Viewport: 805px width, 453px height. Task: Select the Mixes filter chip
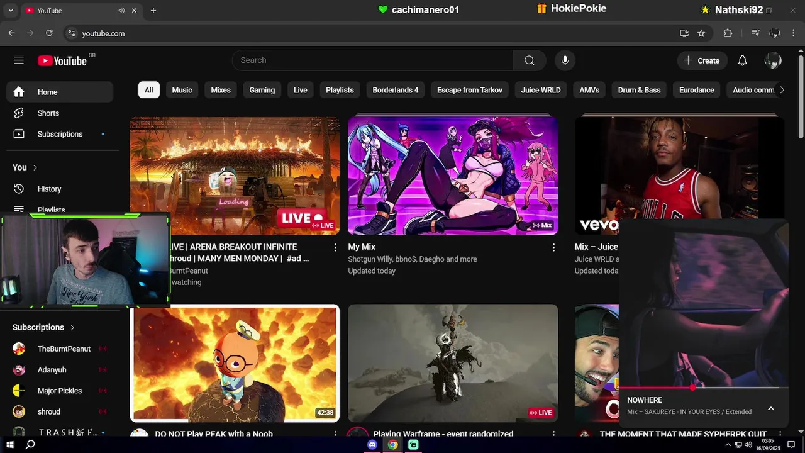(x=221, y=90)
